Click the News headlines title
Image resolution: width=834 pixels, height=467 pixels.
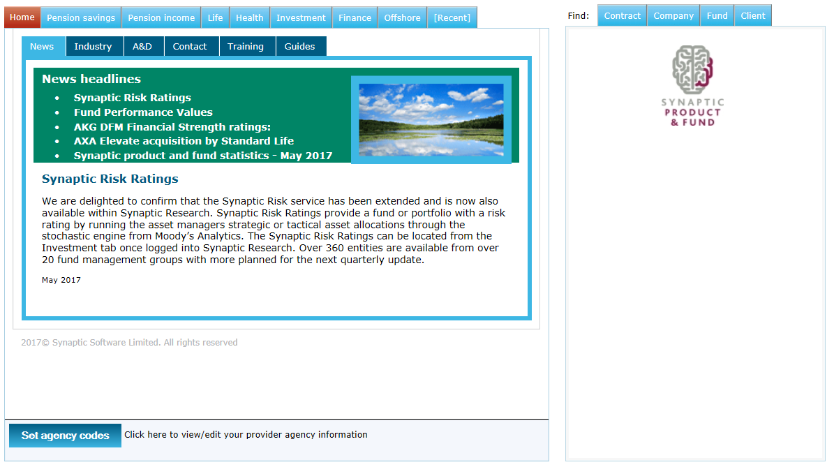[91, 79]
